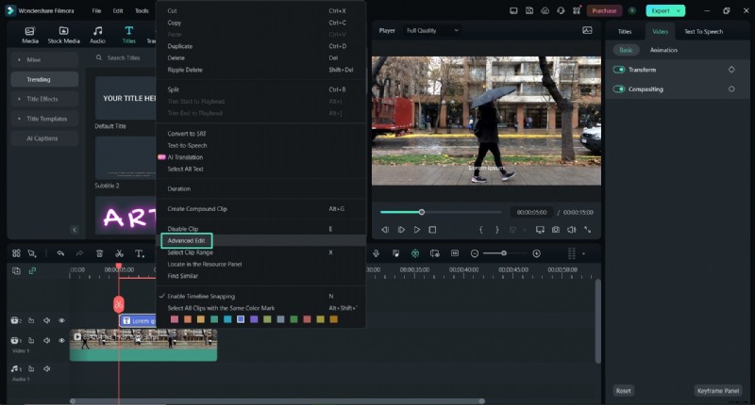Click the zoom out minus circle

click(475, 253)
